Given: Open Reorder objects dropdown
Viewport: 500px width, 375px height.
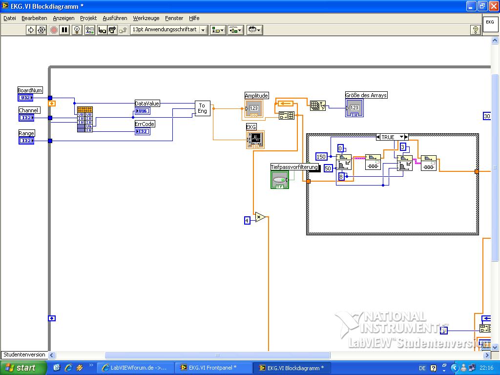Looking at the screenshot, I should [x=254, y=30].
